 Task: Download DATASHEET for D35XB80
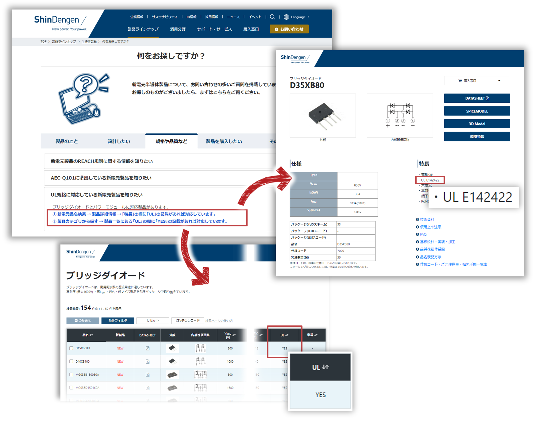(x=477, y=98)
